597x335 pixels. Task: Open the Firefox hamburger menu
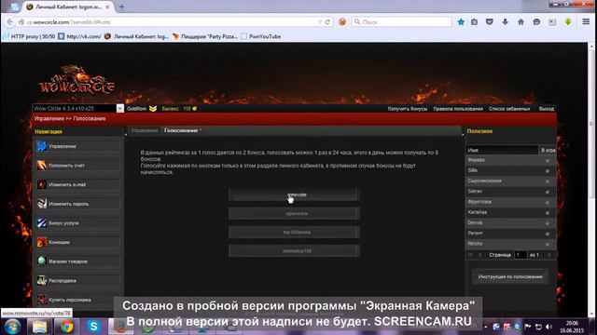tap(586, 22)
